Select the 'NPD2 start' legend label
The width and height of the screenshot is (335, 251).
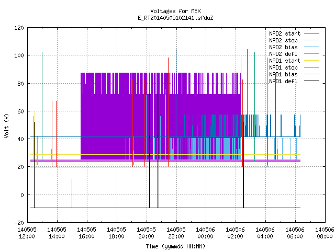pyautogui.click(x=285, y=33)
